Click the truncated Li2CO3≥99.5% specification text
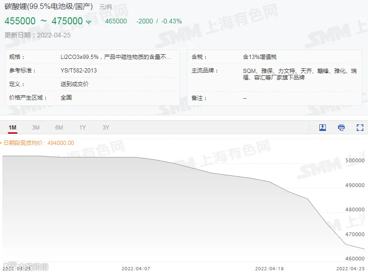368x274 pixels. pyautogui.click(x=115, y=57)
